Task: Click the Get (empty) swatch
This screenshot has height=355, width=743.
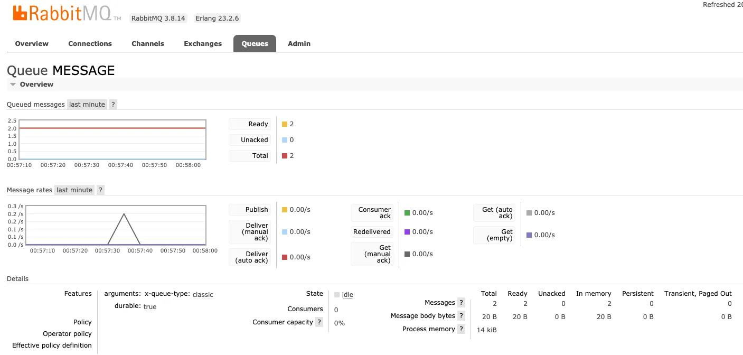Action: tap(529, 235)
